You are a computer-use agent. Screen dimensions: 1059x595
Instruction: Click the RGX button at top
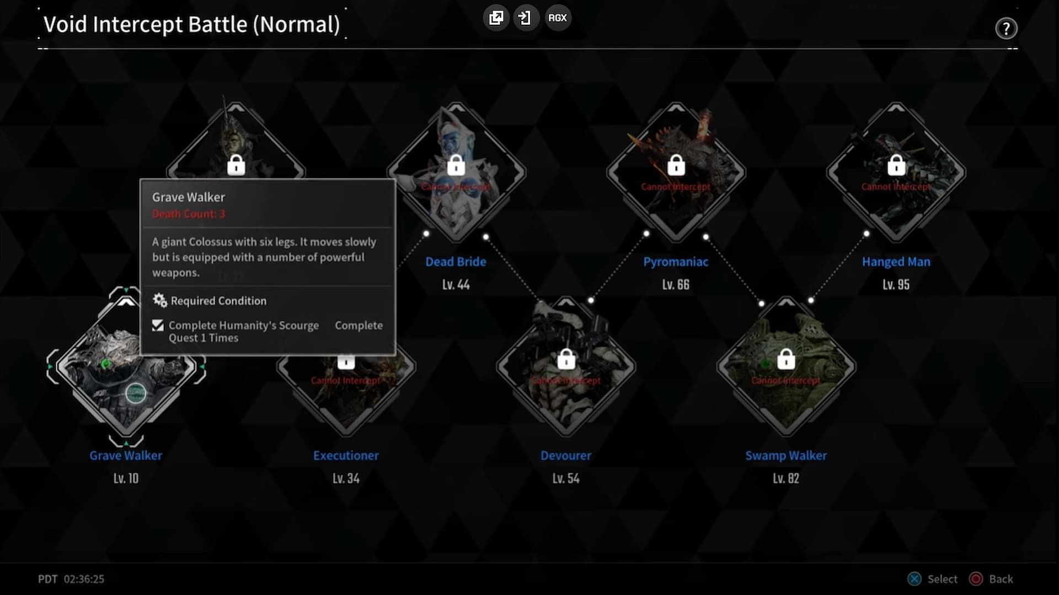pos(557,18)
